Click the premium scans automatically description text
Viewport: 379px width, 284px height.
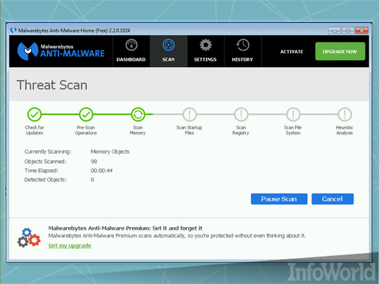(x=176, y=236)
